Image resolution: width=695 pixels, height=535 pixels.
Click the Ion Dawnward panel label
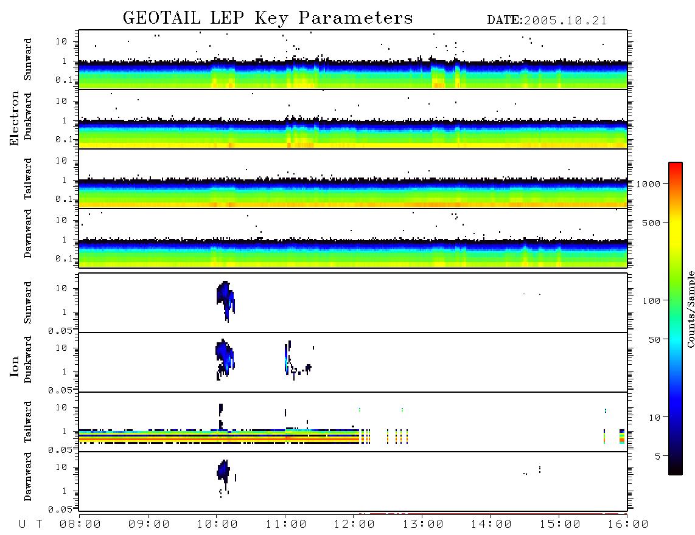(28, 477)
